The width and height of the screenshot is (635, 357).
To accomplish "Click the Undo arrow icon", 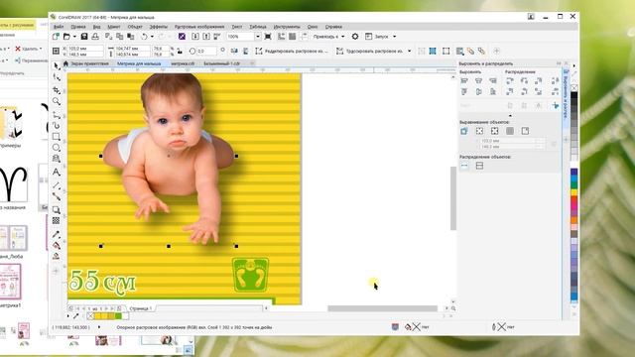I will click(x=144, y=37).
